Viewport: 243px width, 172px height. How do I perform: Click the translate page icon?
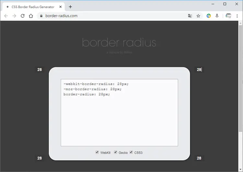[x=190, y=16]
